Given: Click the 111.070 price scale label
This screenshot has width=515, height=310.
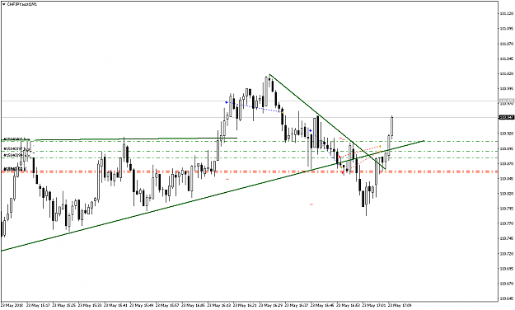Looking at the screenshot, I should coord(506,44).
